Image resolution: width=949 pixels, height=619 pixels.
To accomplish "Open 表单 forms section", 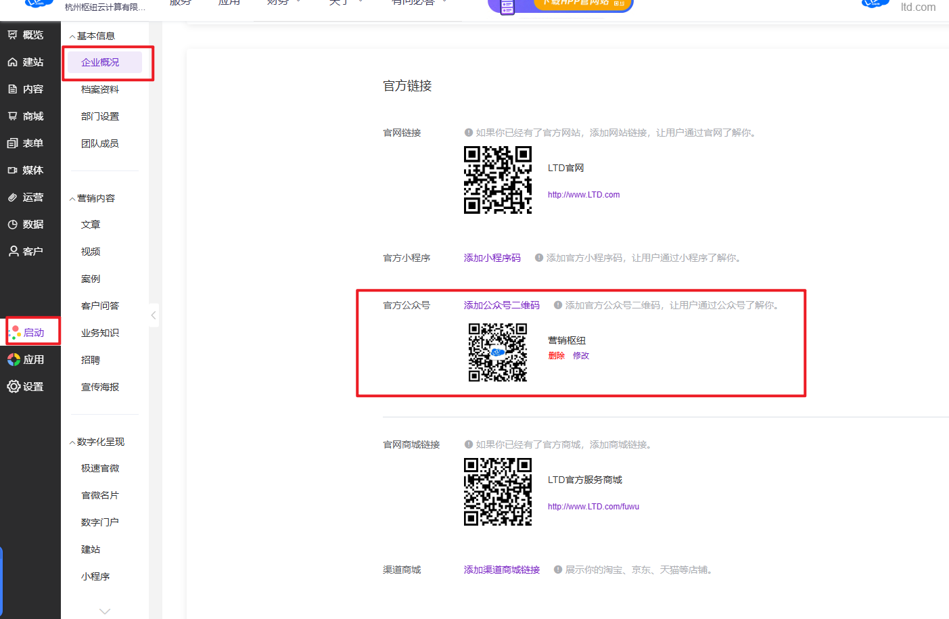I will pos(26,143).
